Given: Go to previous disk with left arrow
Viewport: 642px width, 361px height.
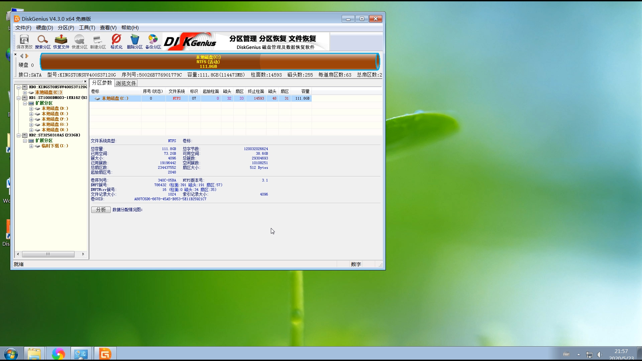Looking at the screenshot, I should pos(22,56).
